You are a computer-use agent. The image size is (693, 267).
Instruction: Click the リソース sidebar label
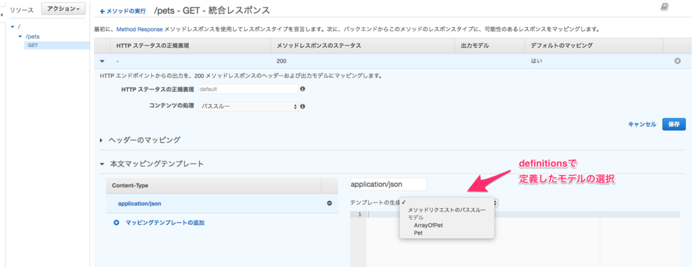[x=22, y=9]
